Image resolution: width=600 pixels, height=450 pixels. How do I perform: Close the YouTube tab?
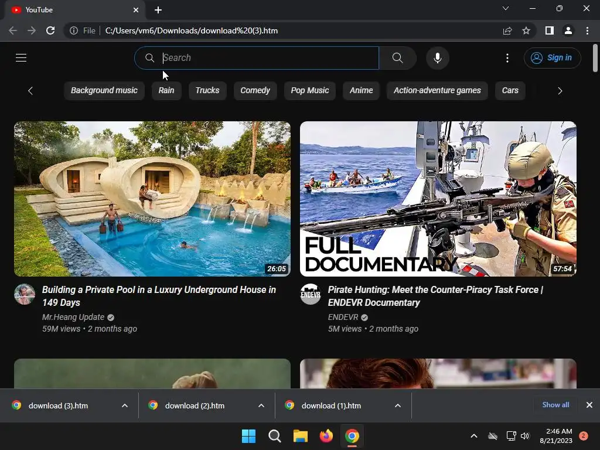(136, 10)
